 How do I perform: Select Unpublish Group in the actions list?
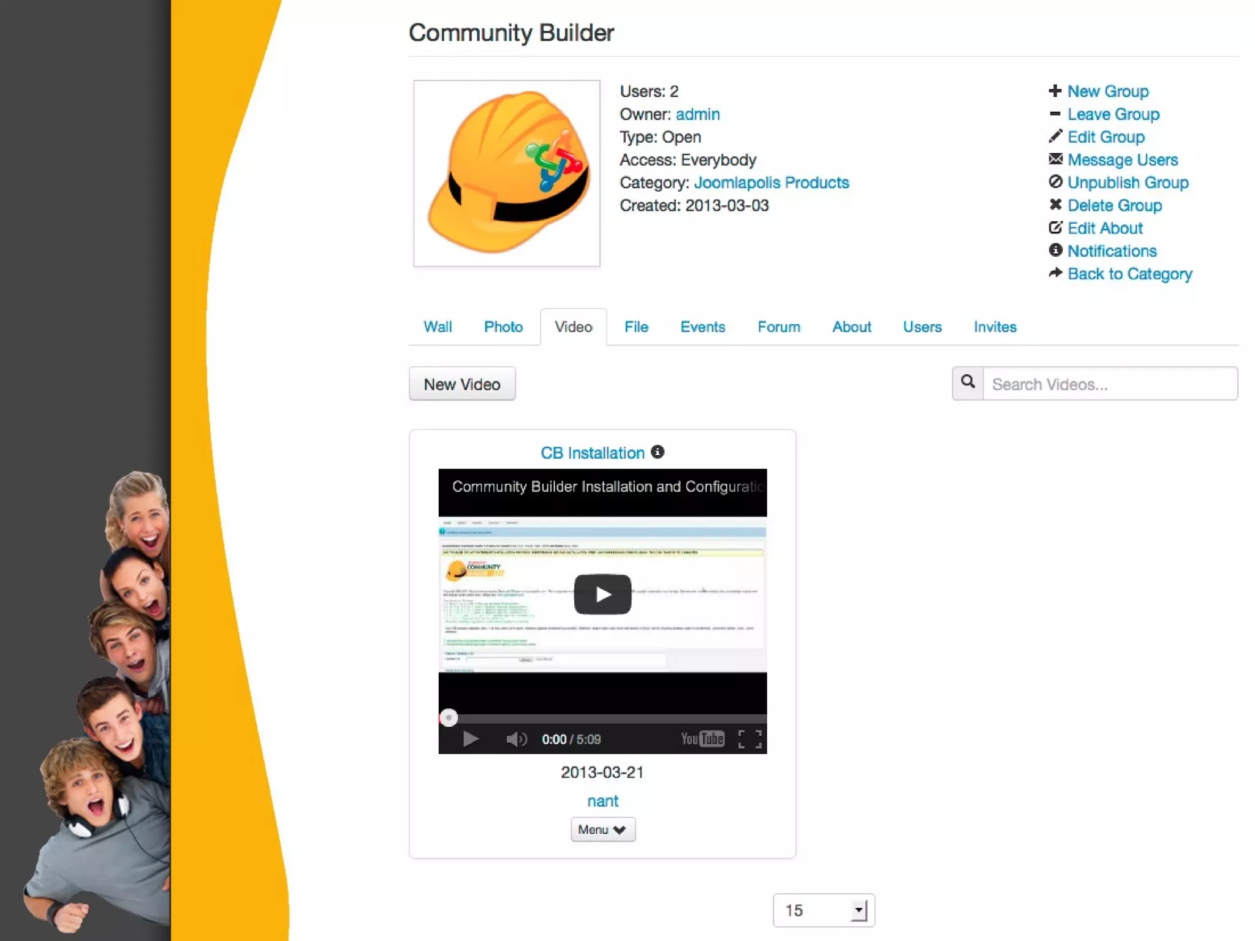[x=1128, y=183]
